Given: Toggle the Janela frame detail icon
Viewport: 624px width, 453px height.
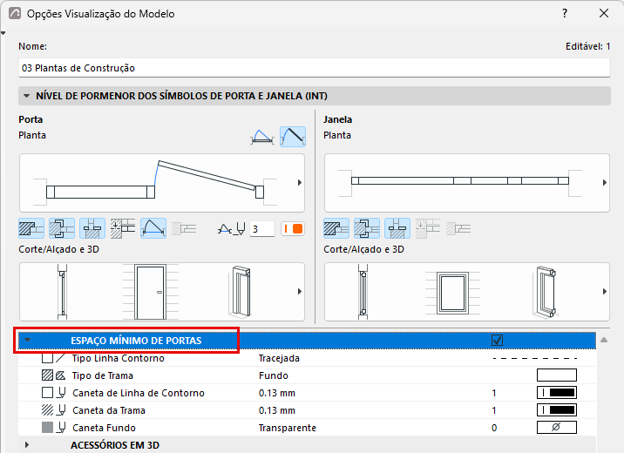Looking at the screenshot, I should click(367, 228).
